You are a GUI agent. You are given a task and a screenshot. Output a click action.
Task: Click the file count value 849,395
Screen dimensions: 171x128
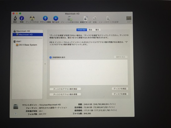[87, 114]
